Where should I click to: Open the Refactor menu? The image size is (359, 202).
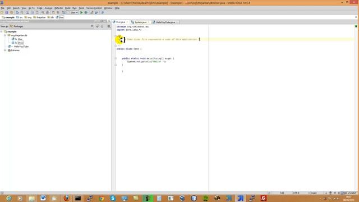point(58,8)
